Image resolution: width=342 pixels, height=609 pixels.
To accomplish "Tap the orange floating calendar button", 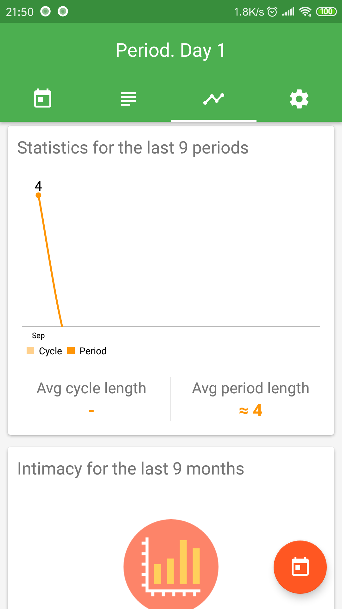I will 300,567.
